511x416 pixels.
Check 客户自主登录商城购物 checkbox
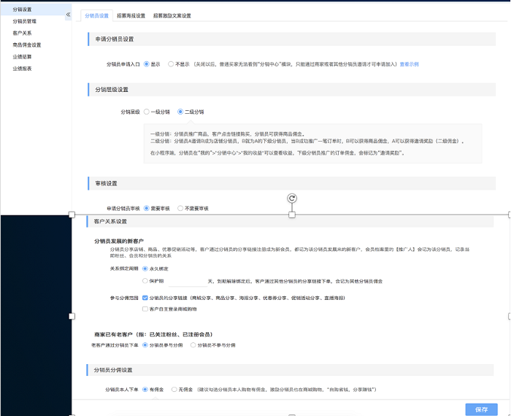(x=145, y=309)
